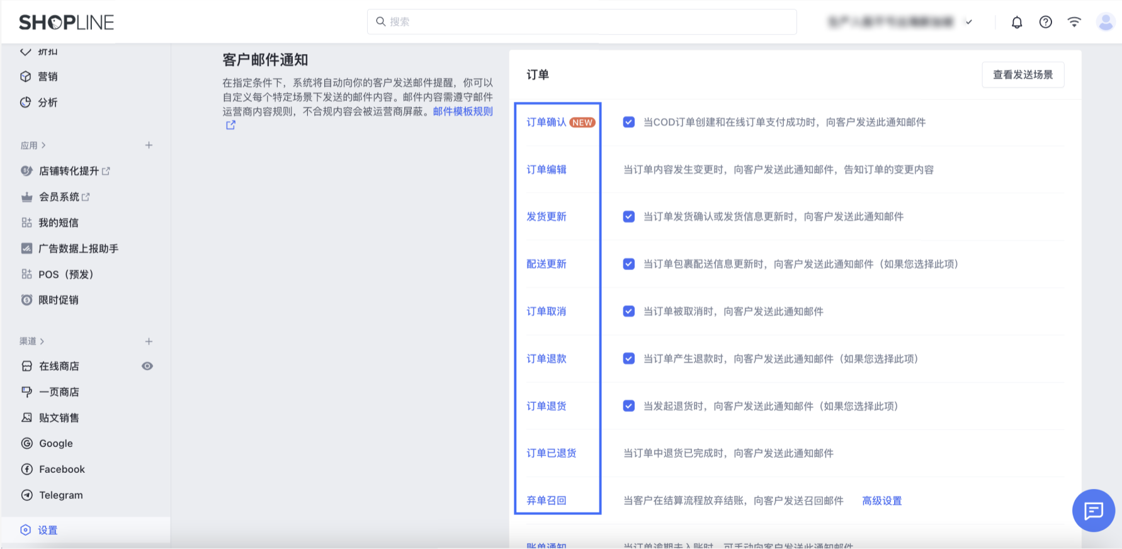
Task: Open the help question mark icon
Action: (x=1045, y=23)
